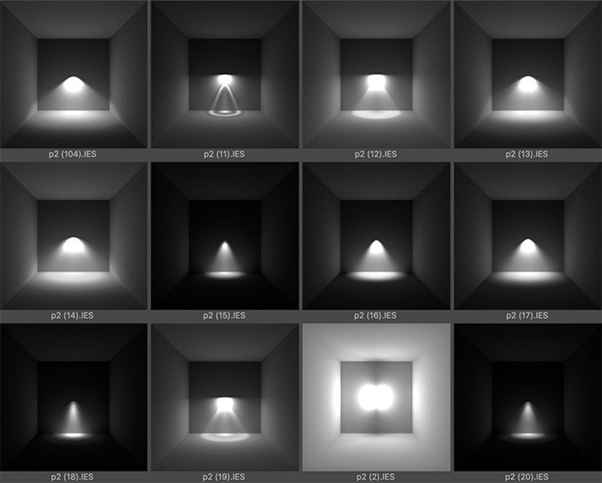This screenshot has height=483, width=602.
Task: Select the p2 (16).IES light preview thumbnail
Action: 376,236
